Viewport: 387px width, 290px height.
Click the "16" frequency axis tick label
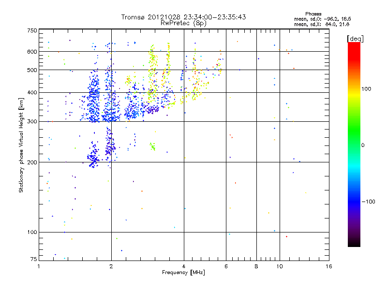[329, 266]
